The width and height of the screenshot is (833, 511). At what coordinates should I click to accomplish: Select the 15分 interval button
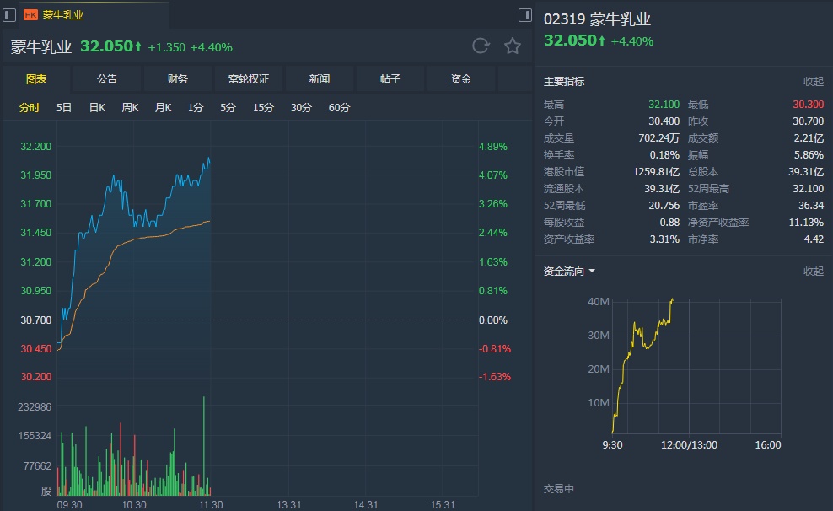(x=263, y=108)
